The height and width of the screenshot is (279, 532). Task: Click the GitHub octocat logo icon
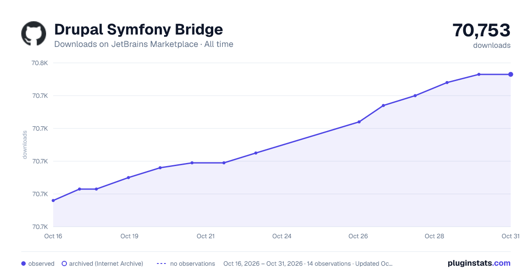click(x=34, y=34)
